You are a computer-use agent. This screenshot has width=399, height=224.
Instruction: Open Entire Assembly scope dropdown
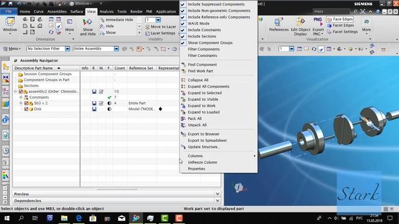pyautogui.click(x=116, y=49)
